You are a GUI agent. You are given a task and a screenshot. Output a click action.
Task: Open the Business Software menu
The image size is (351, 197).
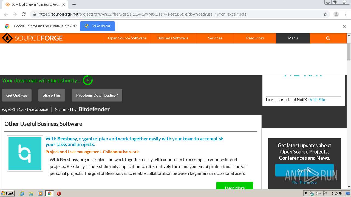(173, 38)
